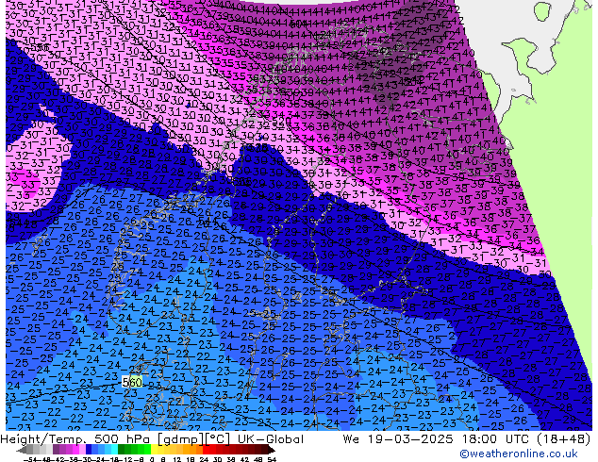The width and height of the screenshot is (598, 462).
Task: Click the 54 value under the color scale
Action: pyautogui.click(x=272, y=459)
